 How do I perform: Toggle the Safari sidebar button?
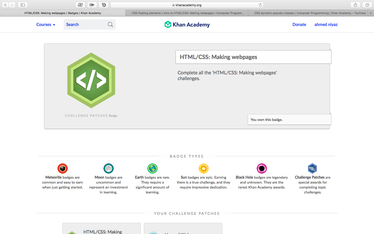(x=23, y=5)
